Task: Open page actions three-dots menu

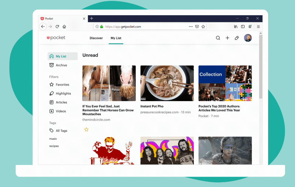Action: pos(191,27)
